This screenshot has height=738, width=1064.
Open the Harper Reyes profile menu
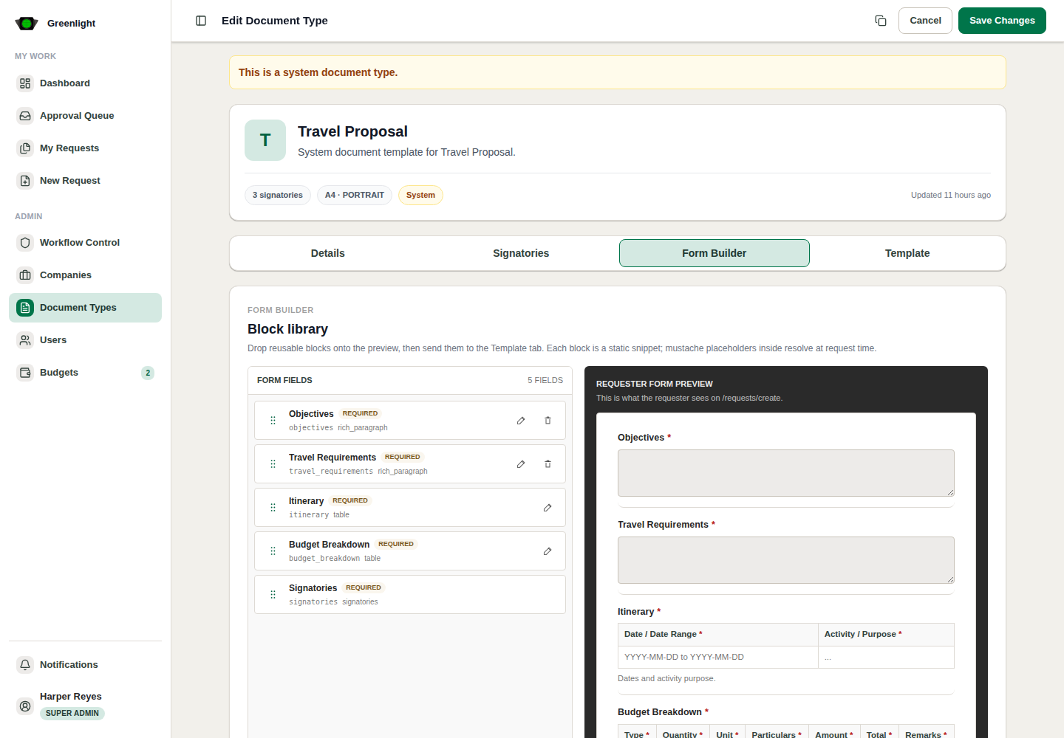click(85, 705)
